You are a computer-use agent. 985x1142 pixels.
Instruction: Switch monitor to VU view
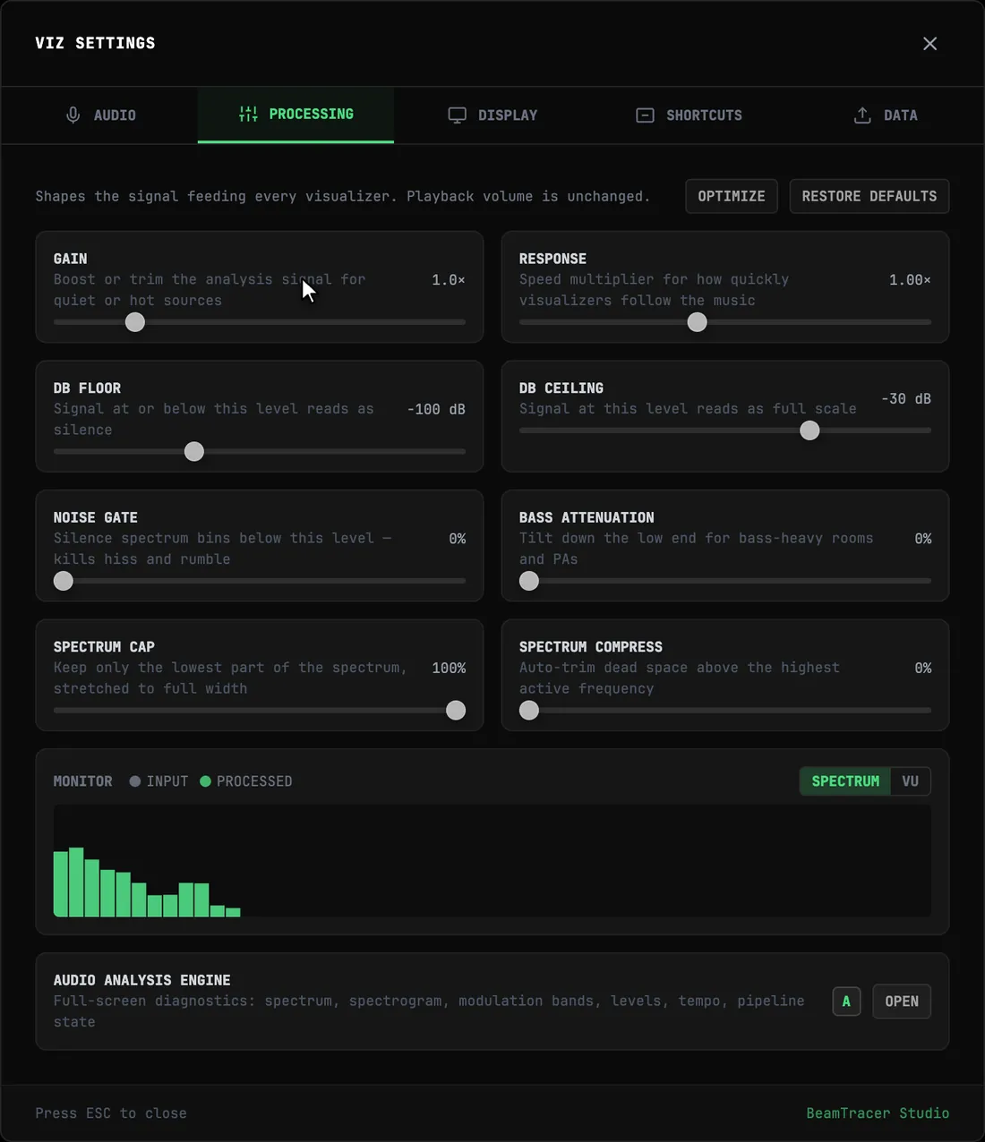[x=911, y=781]
